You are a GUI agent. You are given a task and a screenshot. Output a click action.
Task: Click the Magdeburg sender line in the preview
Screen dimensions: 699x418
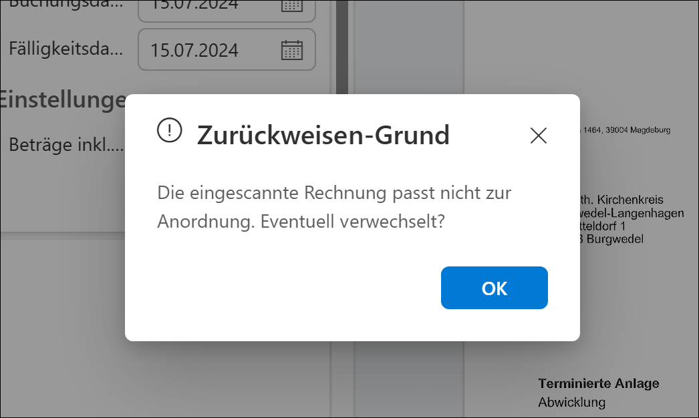click(x=626, y=130)
